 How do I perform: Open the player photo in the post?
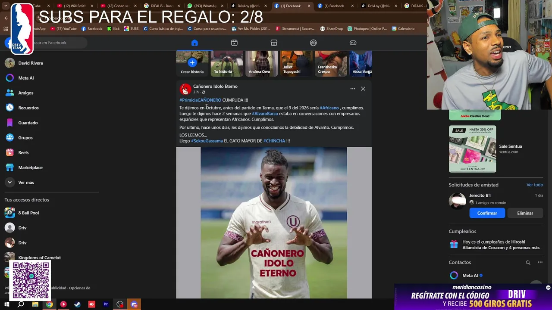pyautogui.click(x=274, y=223)
